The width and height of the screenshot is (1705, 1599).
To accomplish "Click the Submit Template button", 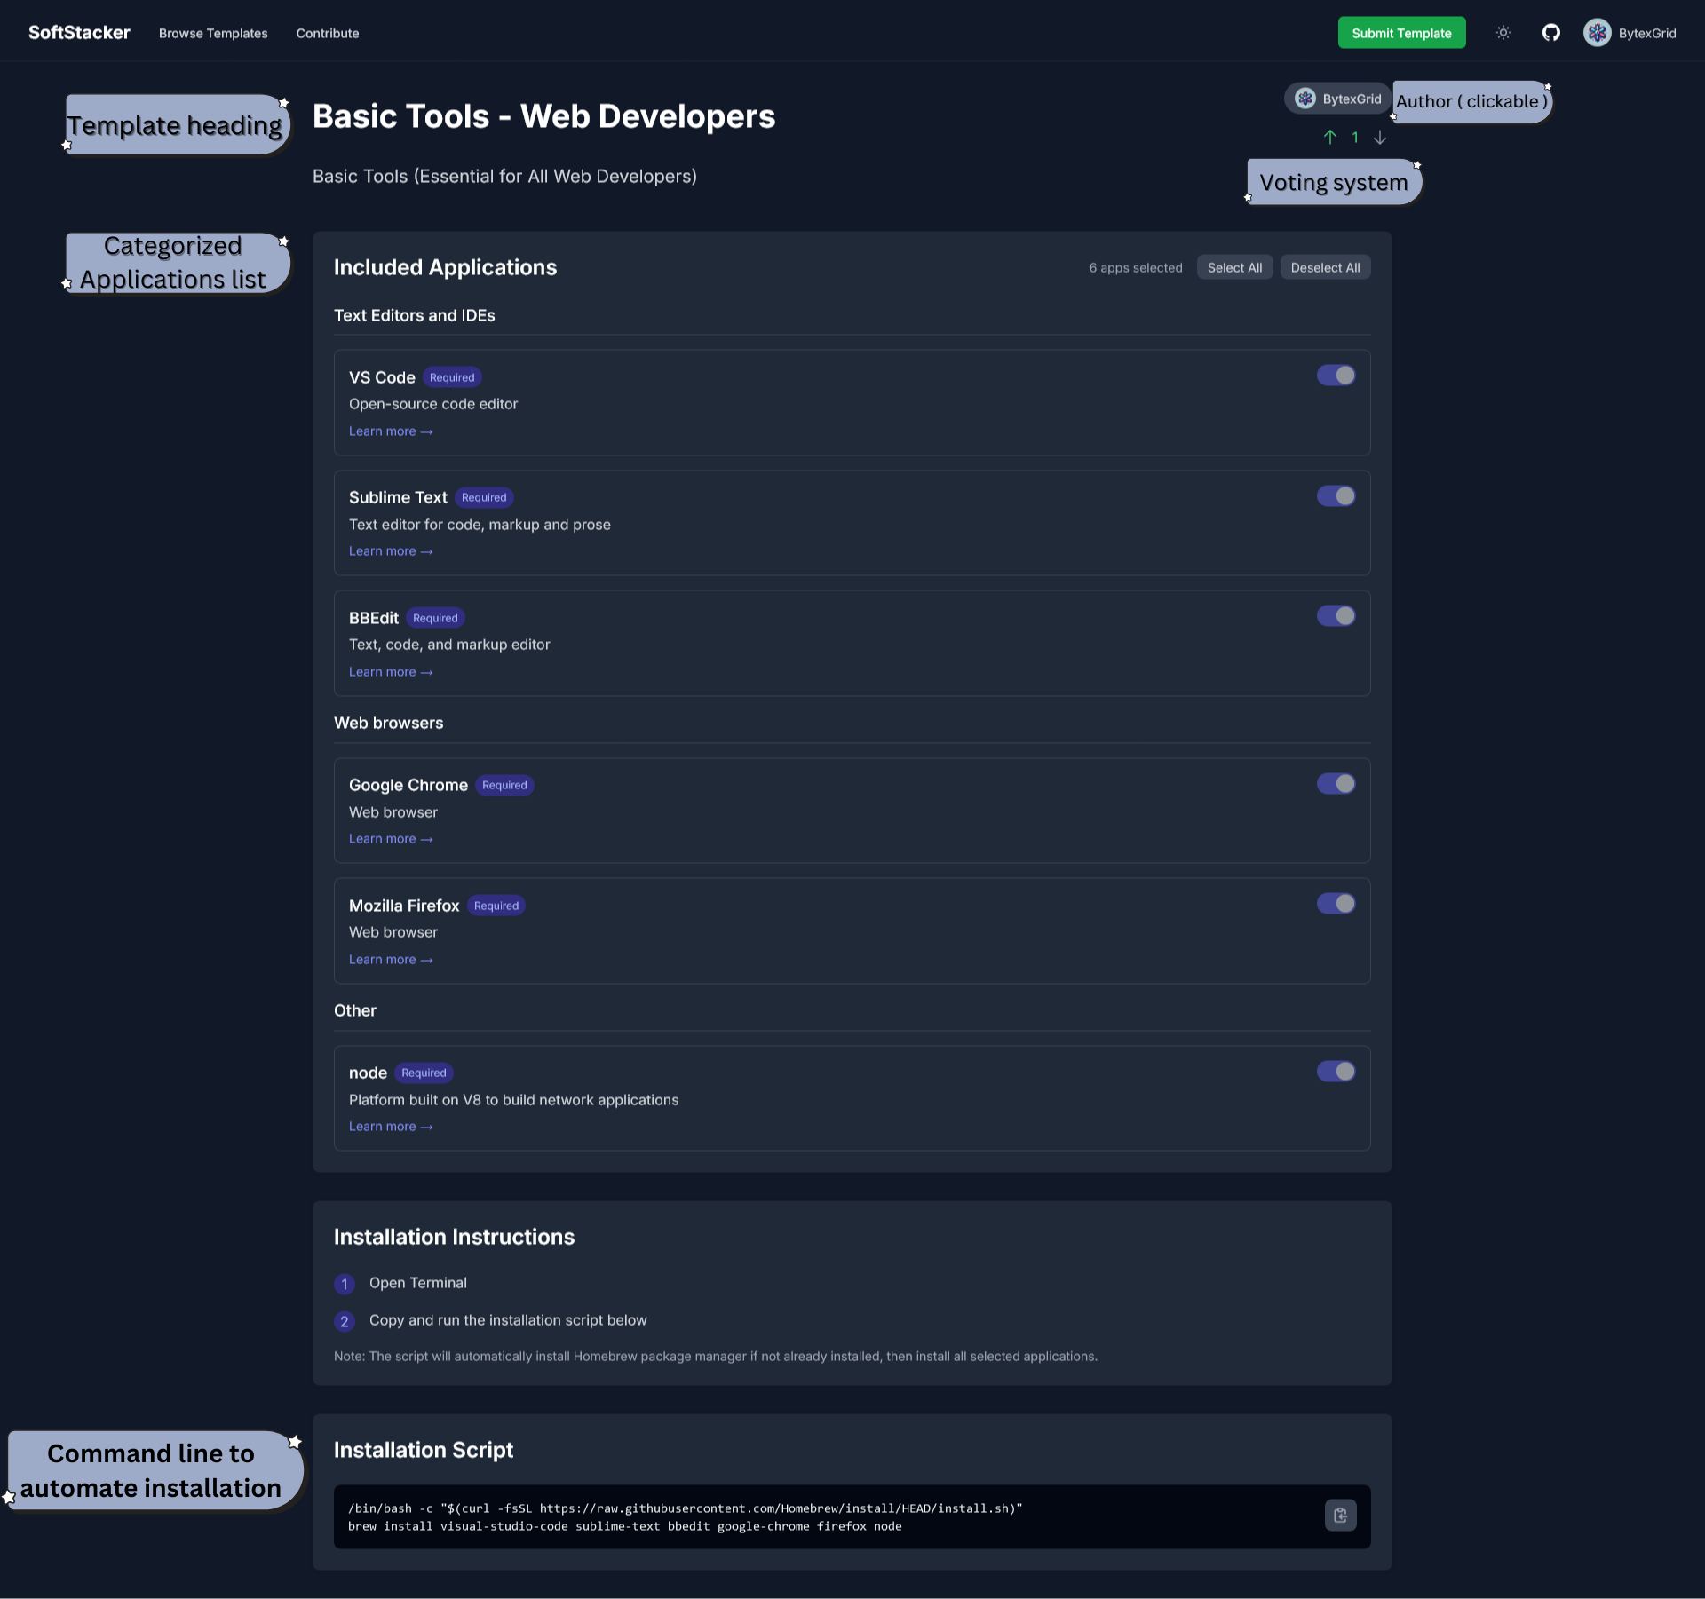I will [1401, 33].
